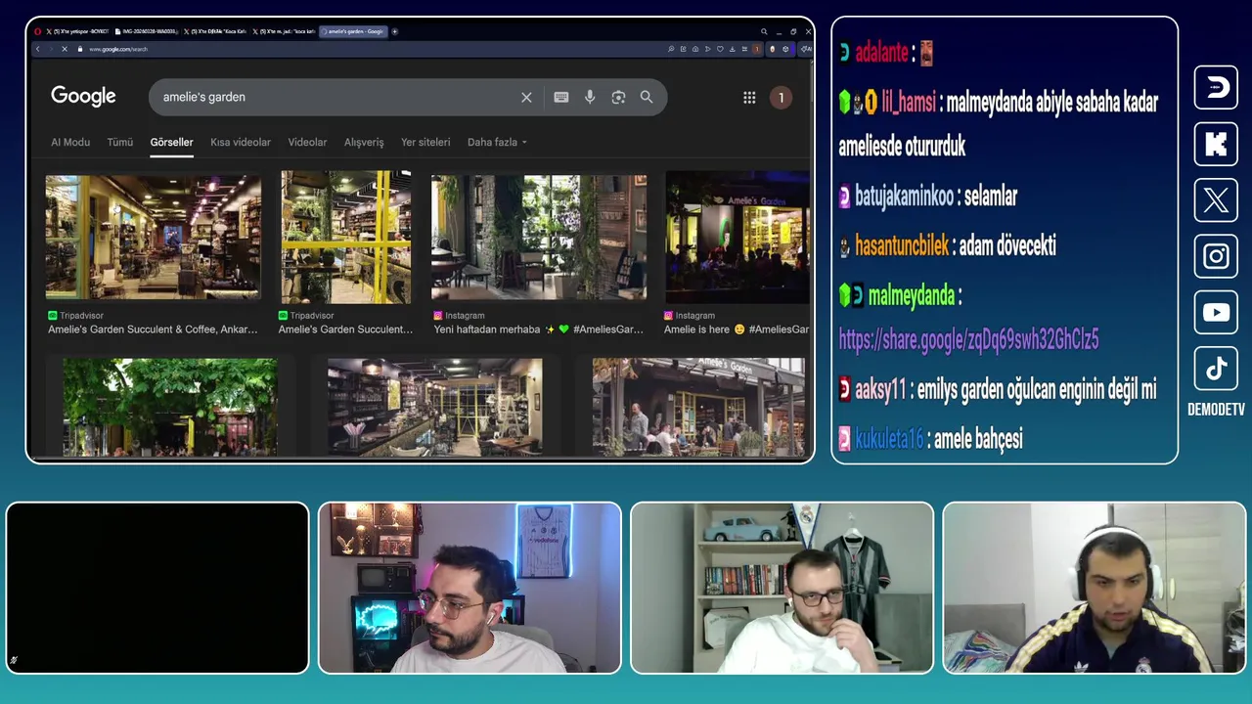Click the chat username kukuleta16
Viewport: 1252px width, 704px height.
click(x=889, y=439)
